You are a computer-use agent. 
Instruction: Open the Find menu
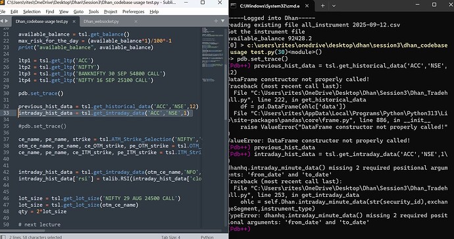(x=50, y=12)
